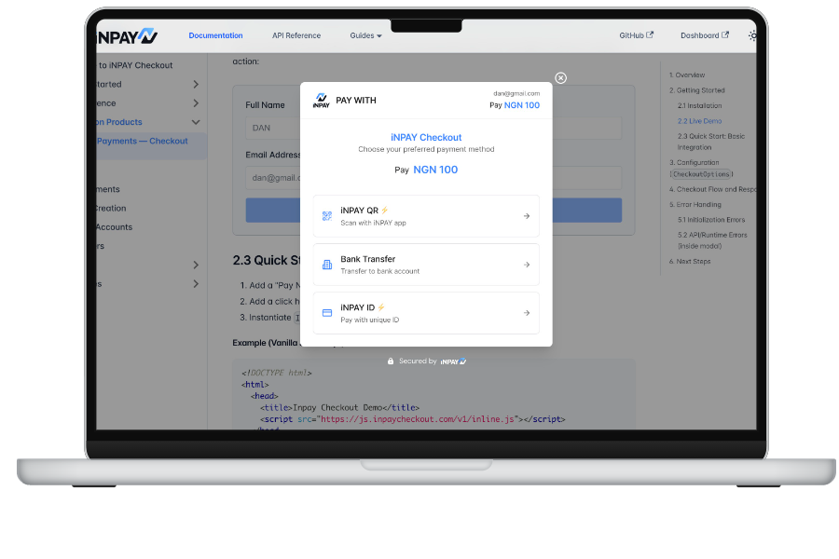Image resolution: width=839 pixels, height=559 pixels.
Task: Click the iNPAY logo in modal header
Action: pos(321,100)
